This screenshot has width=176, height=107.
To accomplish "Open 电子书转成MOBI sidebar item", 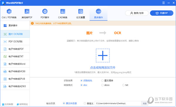I will [15, 71].
